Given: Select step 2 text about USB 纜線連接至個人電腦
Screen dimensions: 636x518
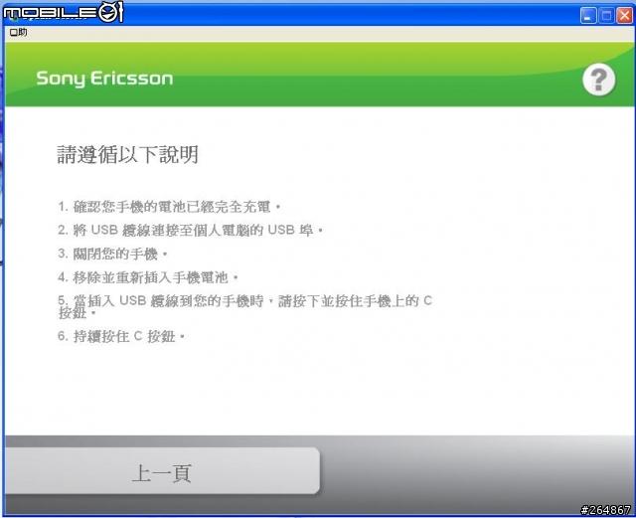Looking at the screenshot, I should (190, 231).
